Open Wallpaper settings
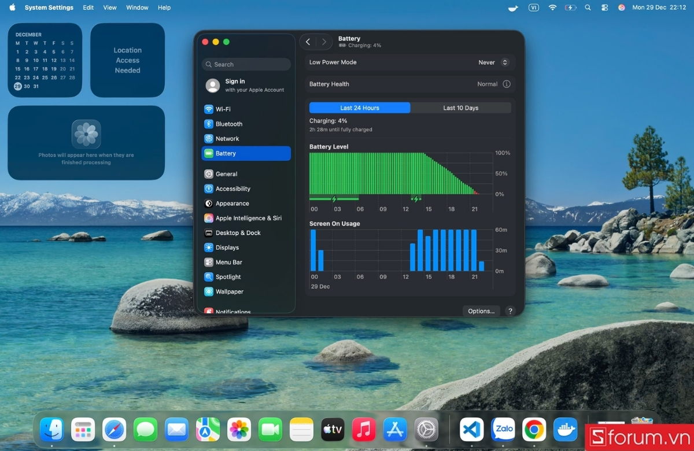 [229, 291]
